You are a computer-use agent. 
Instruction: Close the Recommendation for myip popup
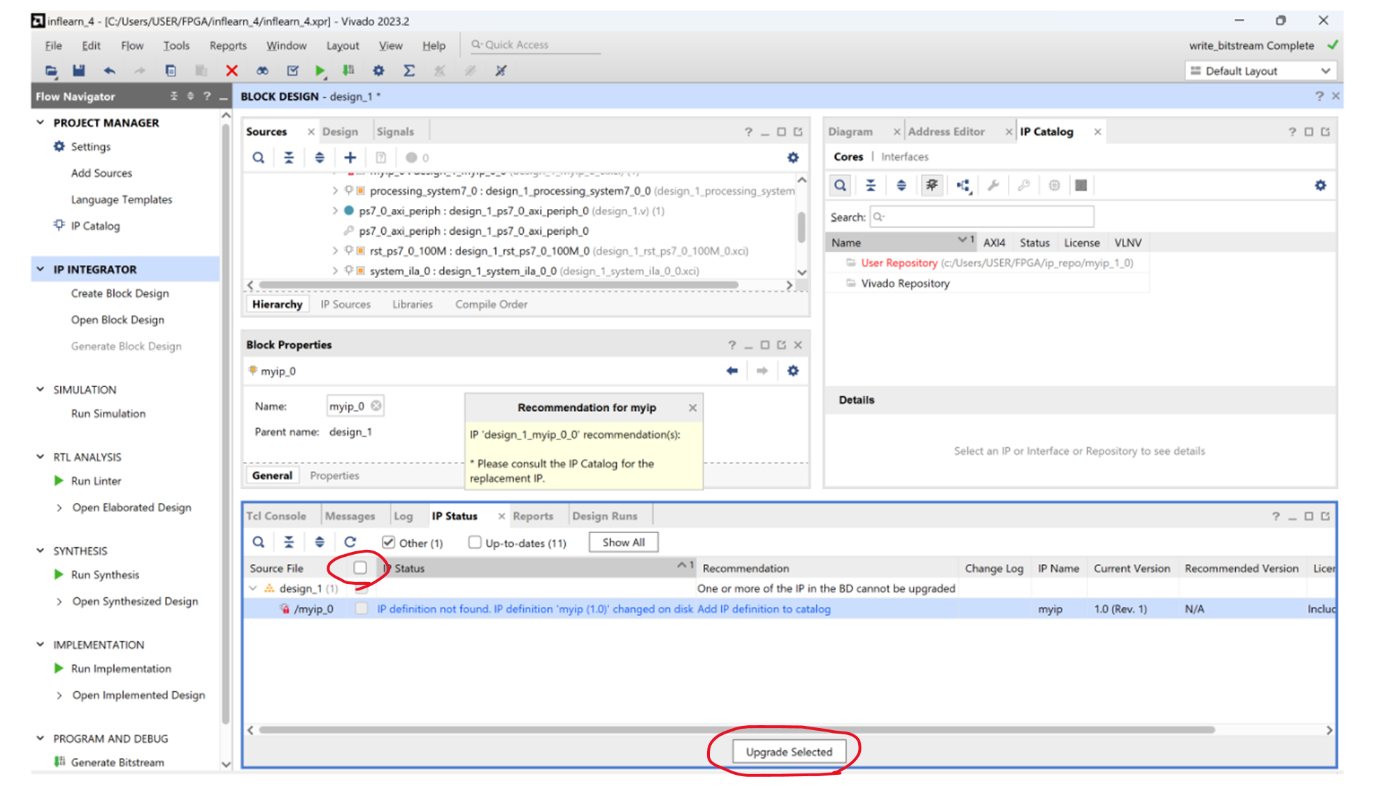click(692, 407)
